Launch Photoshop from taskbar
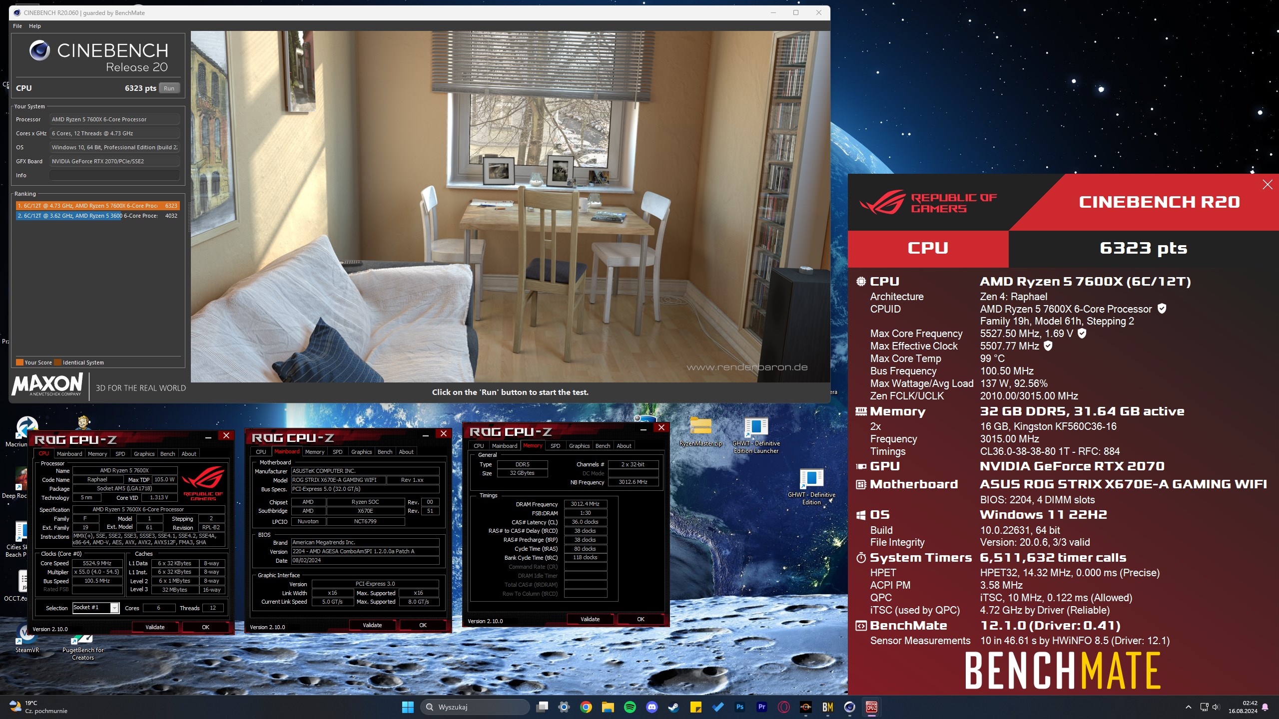 [x=740, y=707]
